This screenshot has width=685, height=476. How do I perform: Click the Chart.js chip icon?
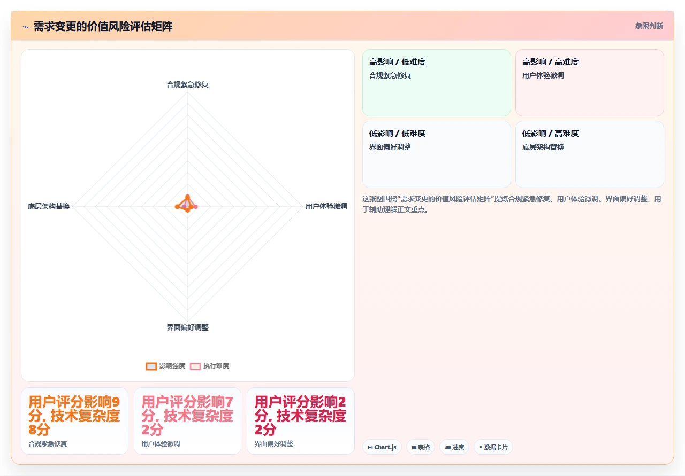point(370,448)
